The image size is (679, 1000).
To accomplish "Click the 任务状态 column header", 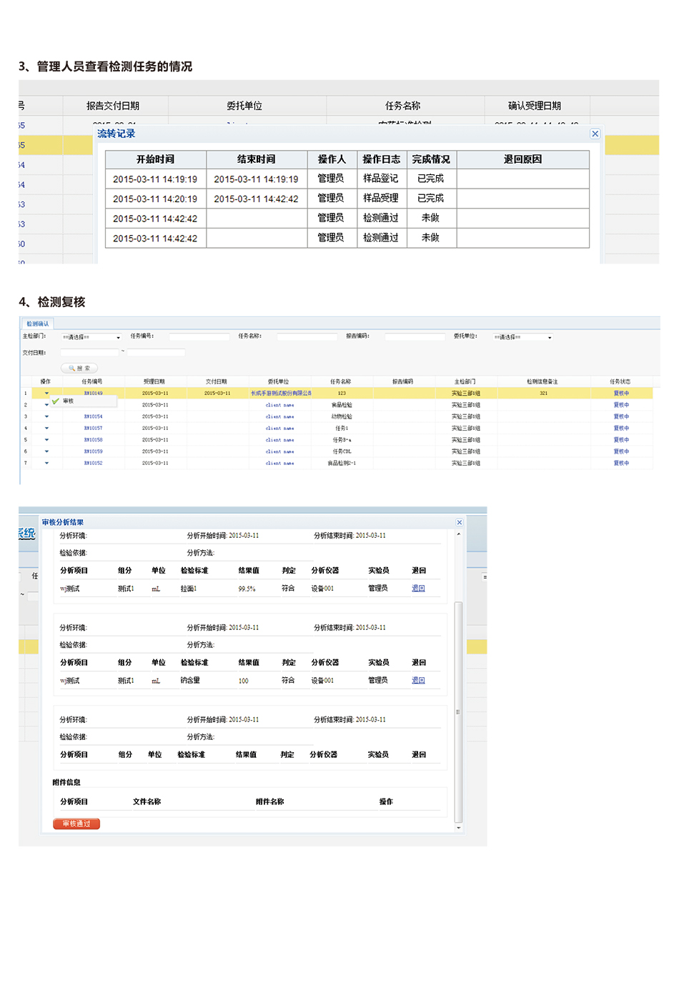I will (620, 381).
